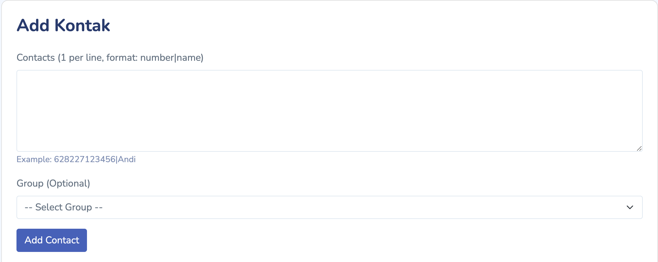Image resolution: width=658 pixels, height=262 pixels.
Task: Click the name 'Andi' in the example
Action: 127,159
